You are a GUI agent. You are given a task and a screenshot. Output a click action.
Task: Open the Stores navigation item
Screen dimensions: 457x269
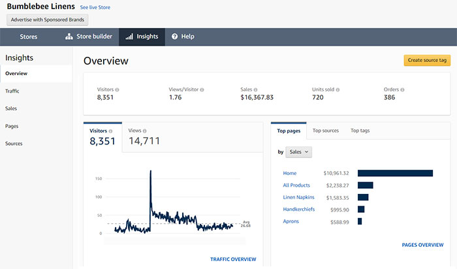29,37
